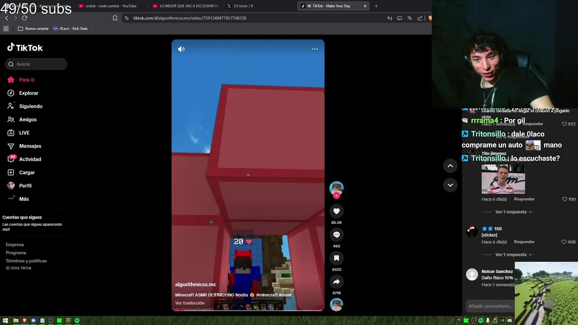
Task: Switch to the orslok YouTube tab
Action: tap(111, 6)
